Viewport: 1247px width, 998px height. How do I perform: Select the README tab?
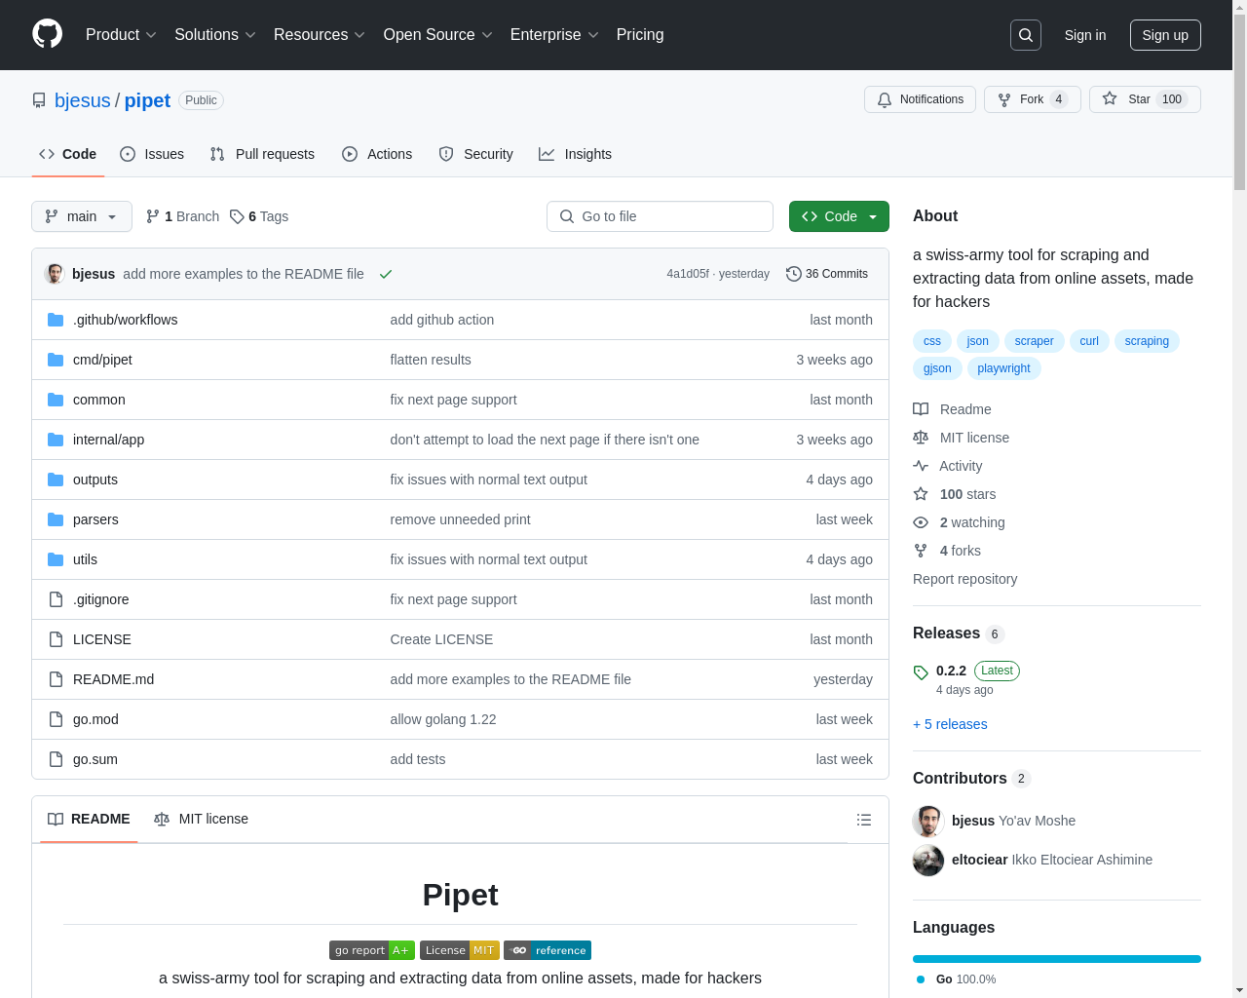click(x=89, y=819)
